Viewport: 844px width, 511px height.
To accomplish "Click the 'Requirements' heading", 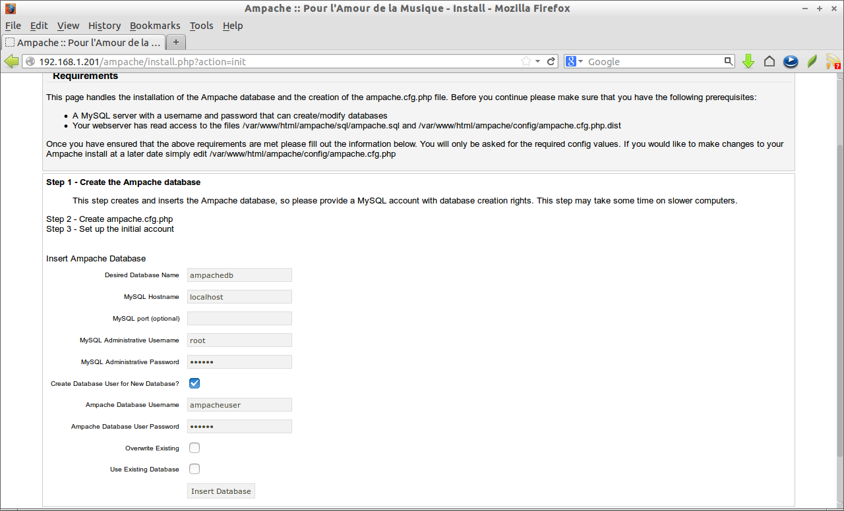I will point(86,76).
